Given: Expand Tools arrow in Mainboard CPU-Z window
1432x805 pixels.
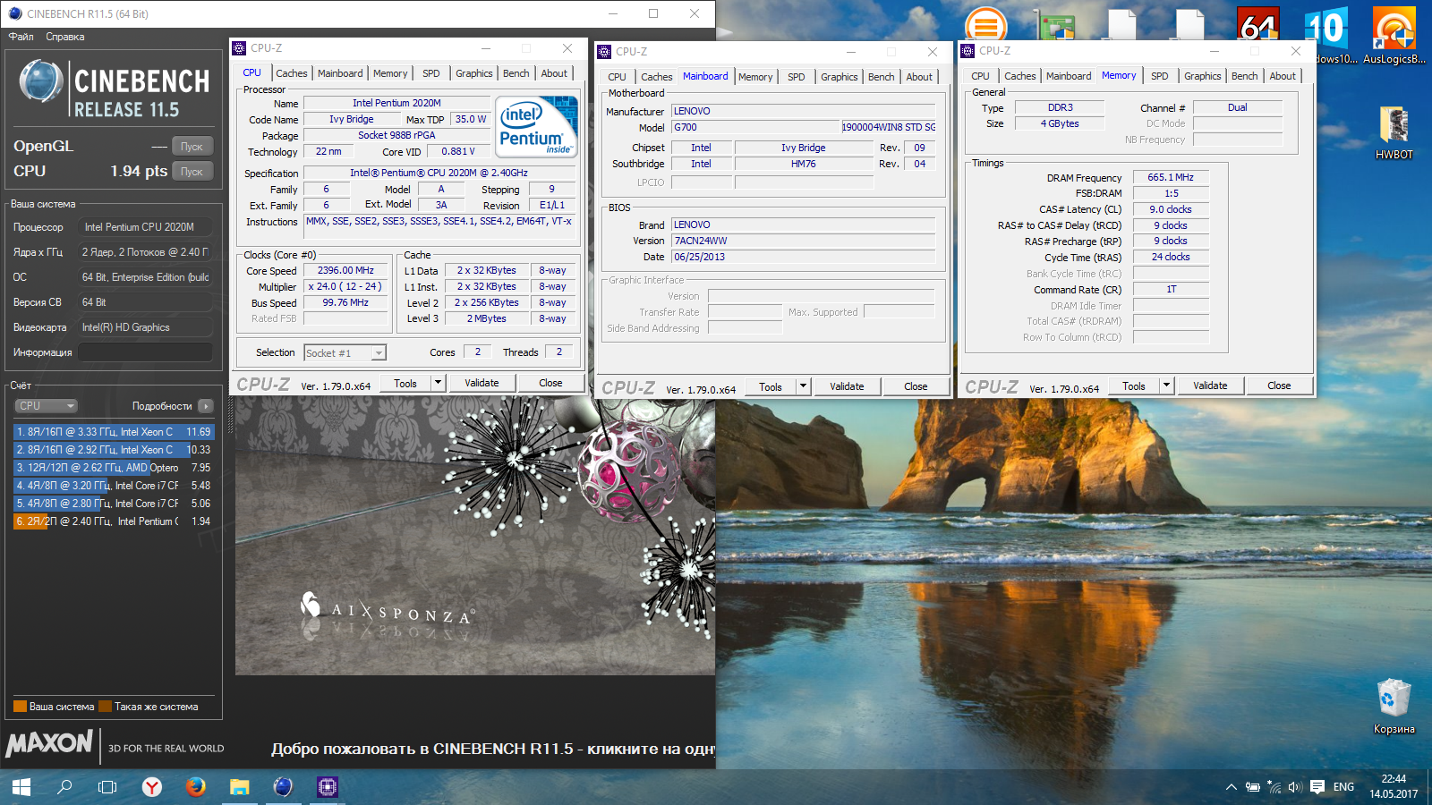Looking at the screenshot, I should click(803, 387).
